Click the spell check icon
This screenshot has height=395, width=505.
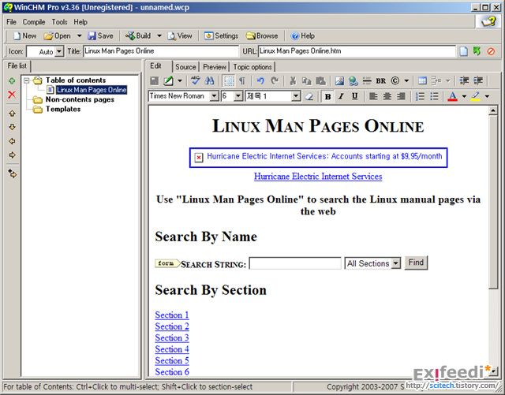click(195, 80)
